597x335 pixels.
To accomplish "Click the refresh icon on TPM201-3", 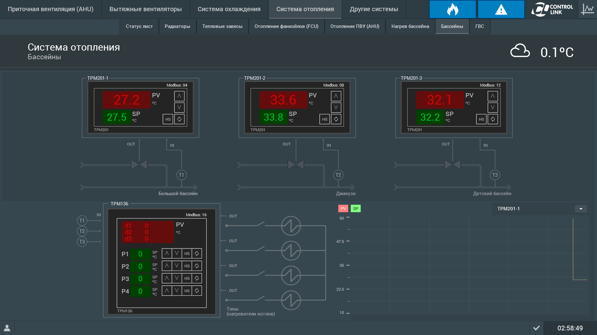I will [x=493, y=119].
